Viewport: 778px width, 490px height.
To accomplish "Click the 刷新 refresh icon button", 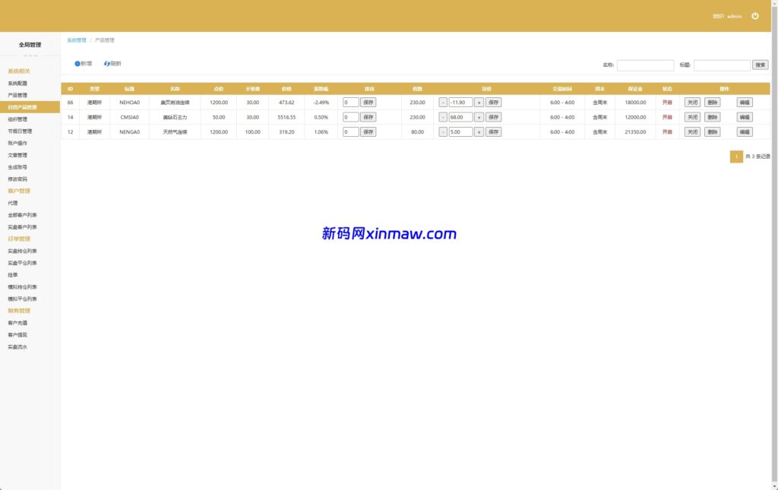I will click(x=112, y=64).
